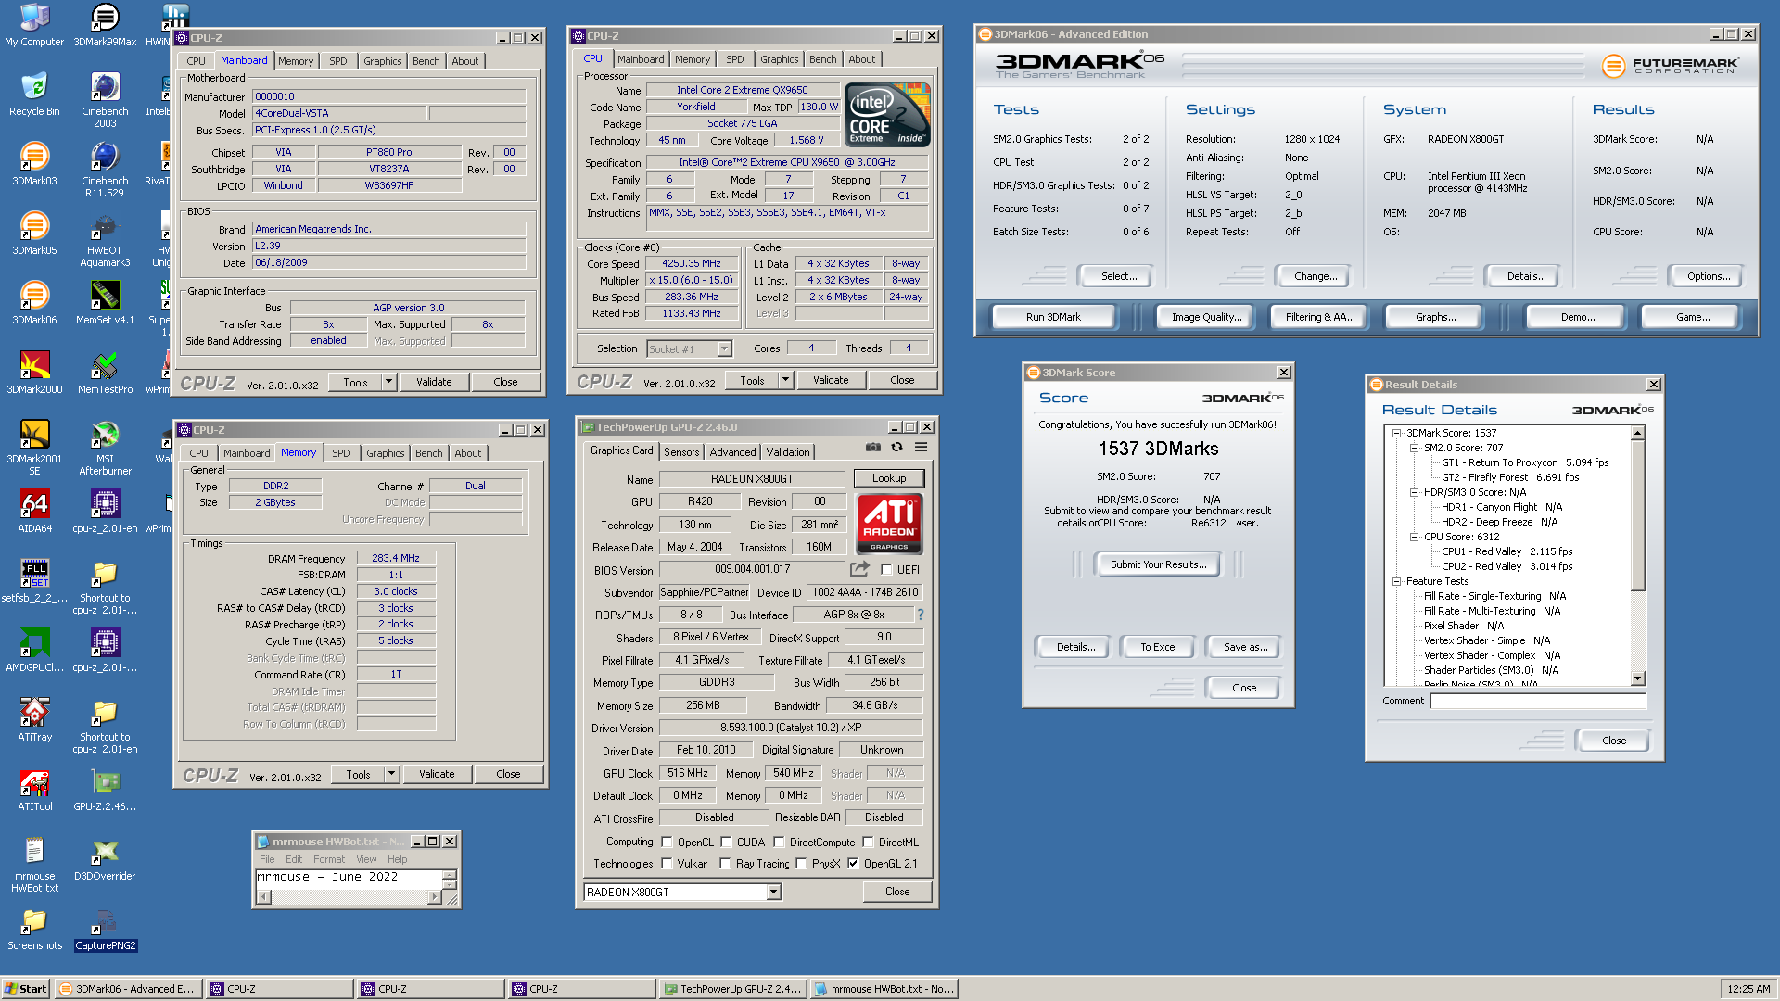The width and height of the screenshot is (1780, 1001).
Task: Toggle the UEFI checkbox in GPU-Z
Action: (x=886, y=570)
